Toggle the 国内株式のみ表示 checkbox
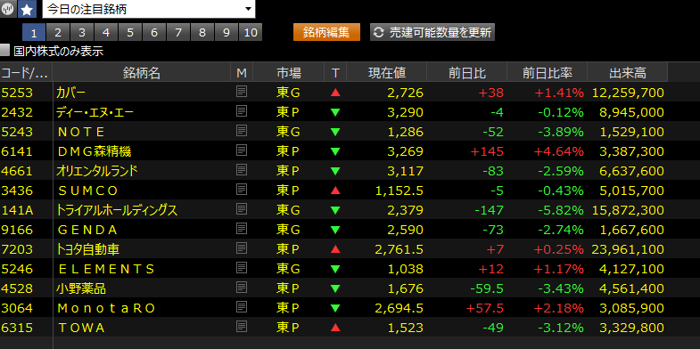This screenshot has height=349, width=700. point(4,51)
